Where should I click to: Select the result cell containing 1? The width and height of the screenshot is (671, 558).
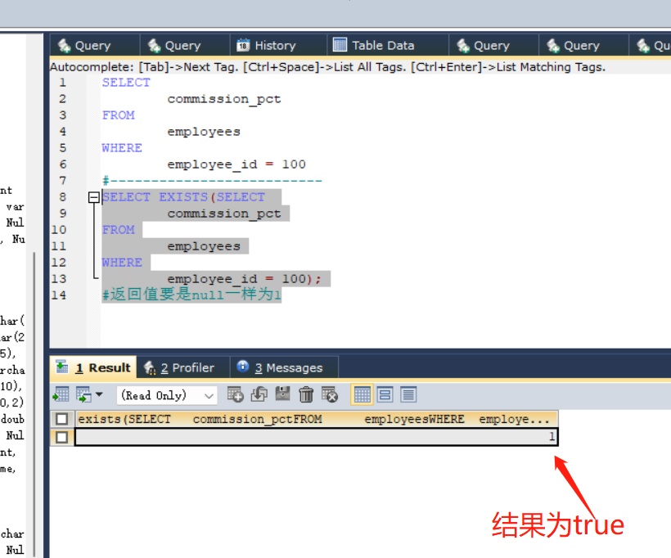coord(316,437)
